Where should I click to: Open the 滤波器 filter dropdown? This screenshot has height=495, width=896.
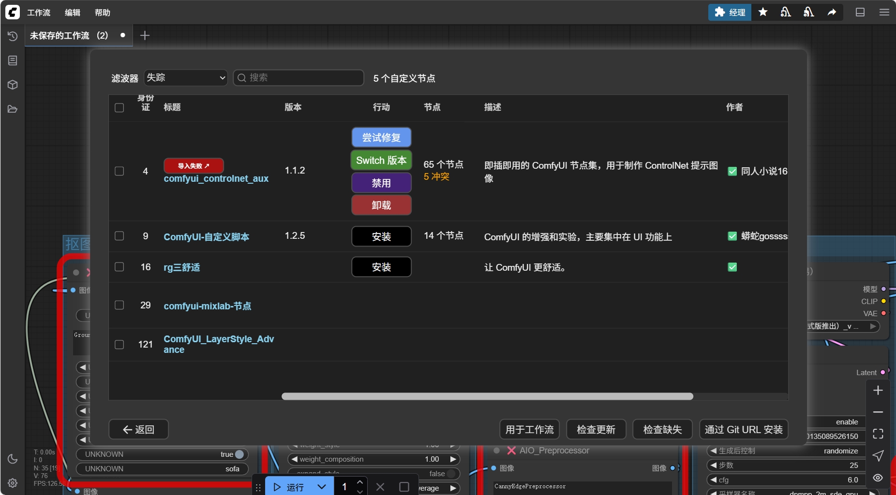point(186,78)
